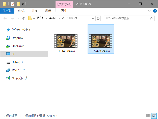Image resolution: width=158 pixels, height=119 pixels.
Task: Close the 2016-08-29 Explorer window
Action: pos(152,4)
